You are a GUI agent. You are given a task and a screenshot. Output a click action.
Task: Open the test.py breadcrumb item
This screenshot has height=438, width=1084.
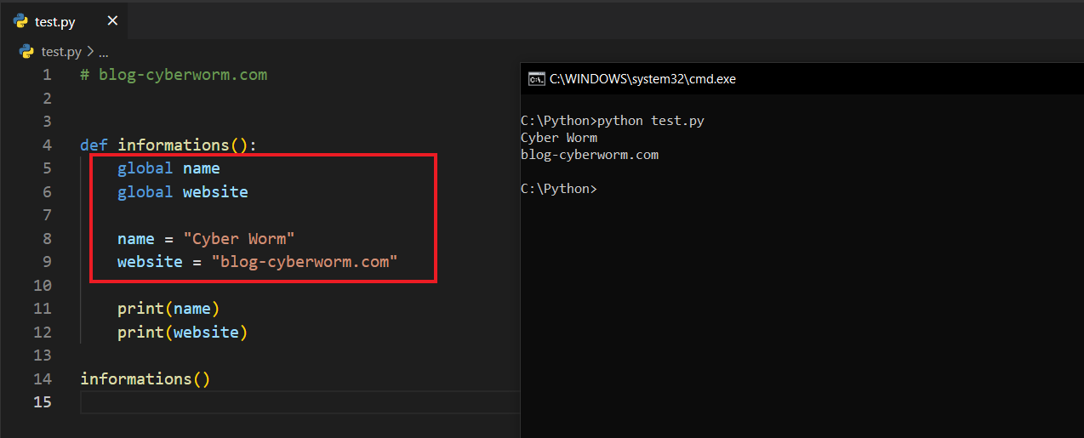pos(61,51)
